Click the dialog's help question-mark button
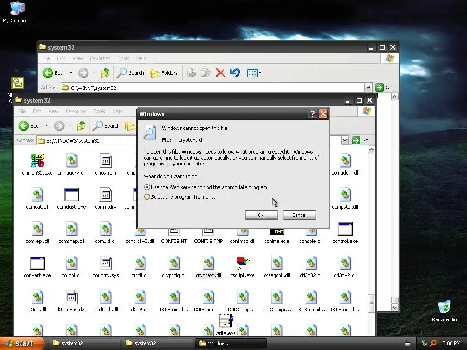This screenshot has height=350, width=467. [x=312, y=113]
